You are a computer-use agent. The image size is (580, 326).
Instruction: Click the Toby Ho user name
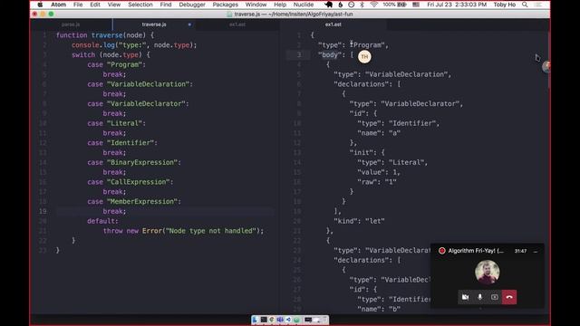505,5
